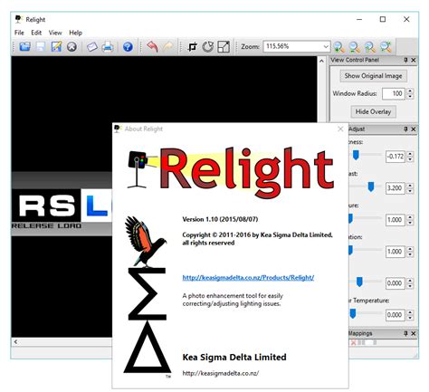Click the red X icon in Mappings toolbar
The width and height of the screenshot is (429, 392).
coord(354,342)
